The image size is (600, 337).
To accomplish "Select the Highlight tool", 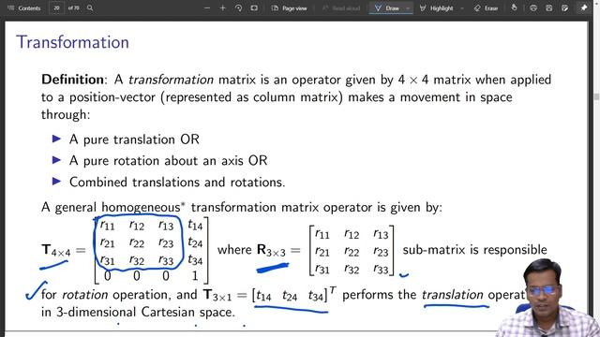I will tap(437, 8).
